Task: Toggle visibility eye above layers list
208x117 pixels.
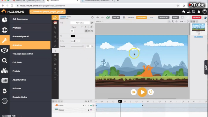Action: coord(86,101)
